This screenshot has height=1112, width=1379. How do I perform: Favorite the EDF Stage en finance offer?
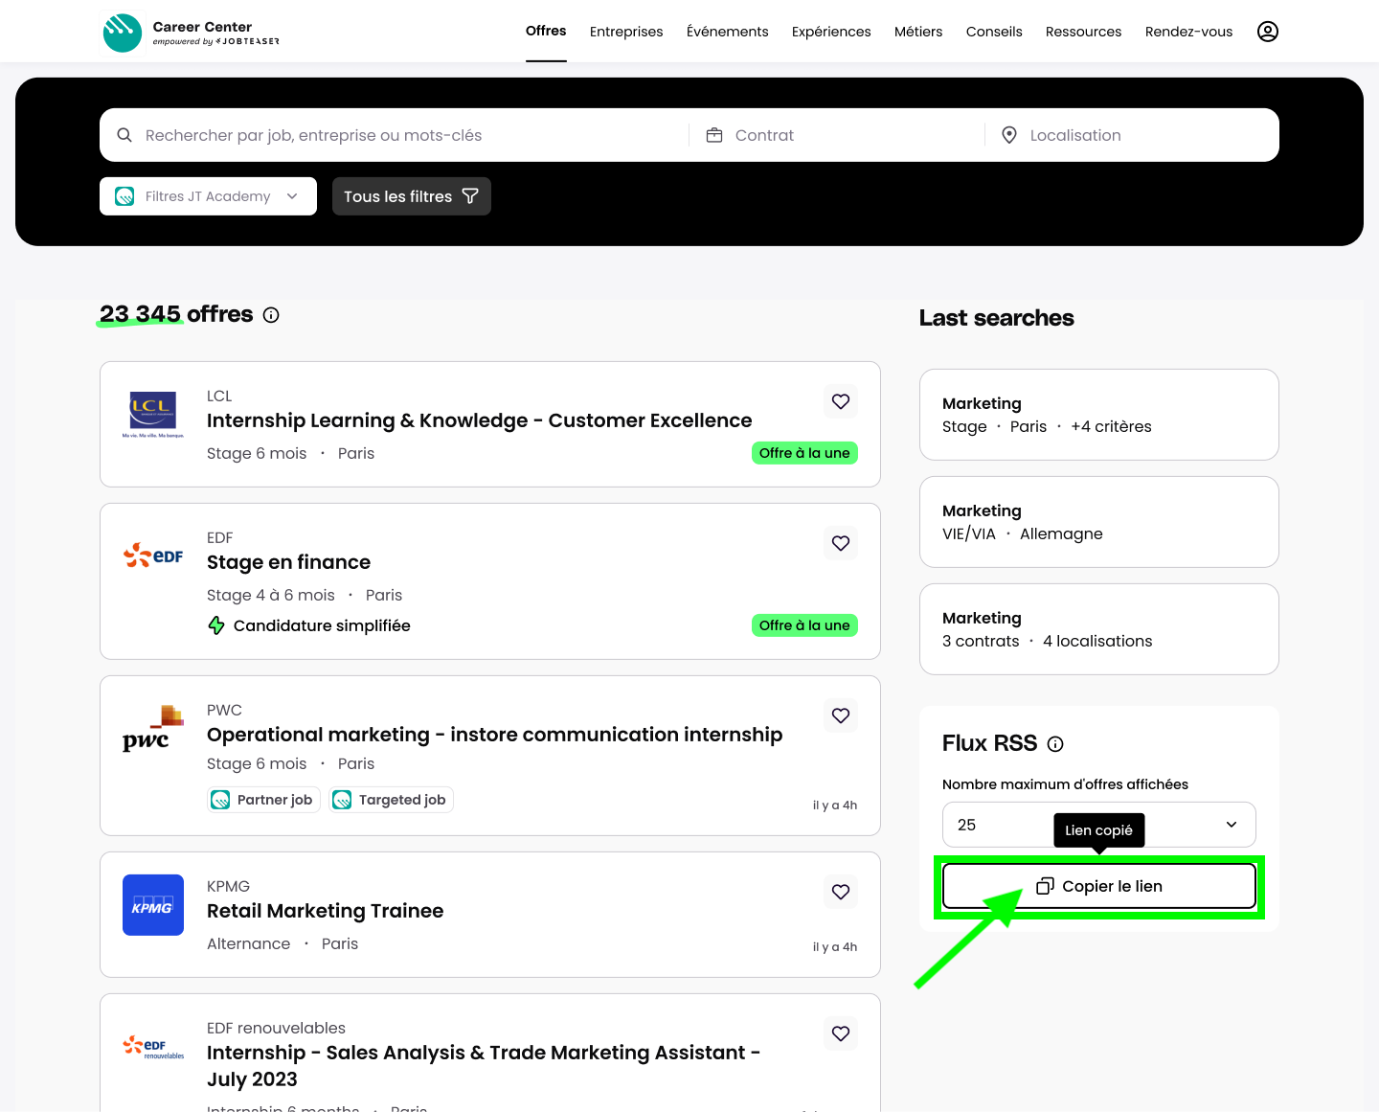841,543
